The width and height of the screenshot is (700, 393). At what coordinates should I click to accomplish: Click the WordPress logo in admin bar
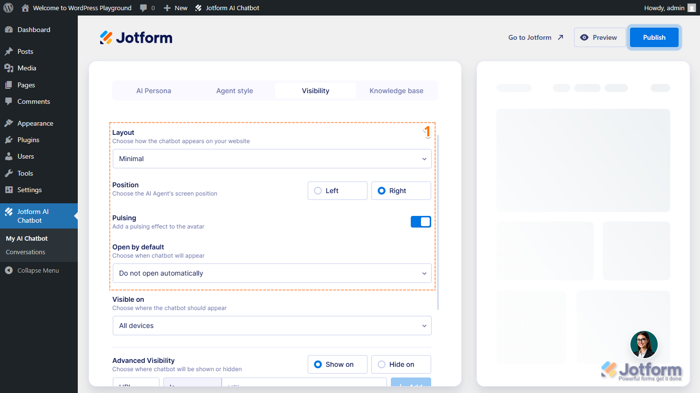8,8
